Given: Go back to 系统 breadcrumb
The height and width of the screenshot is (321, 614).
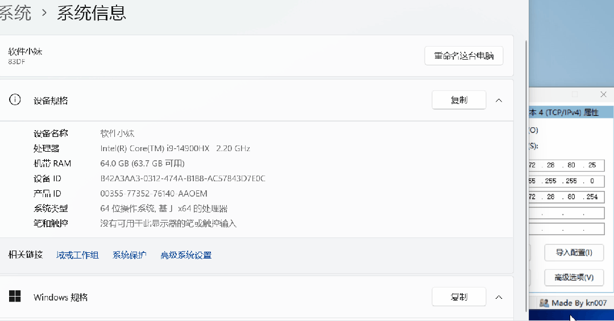Looking at the screenshot, I should tap(15, 13).
